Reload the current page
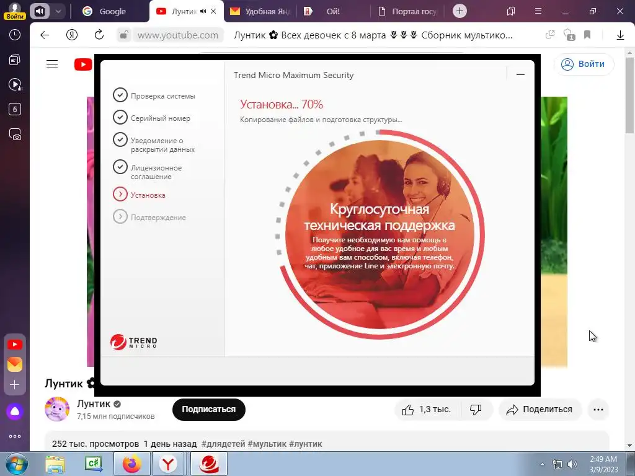The height and width of the screenshot is (476, 635). [x=99, y=35]
